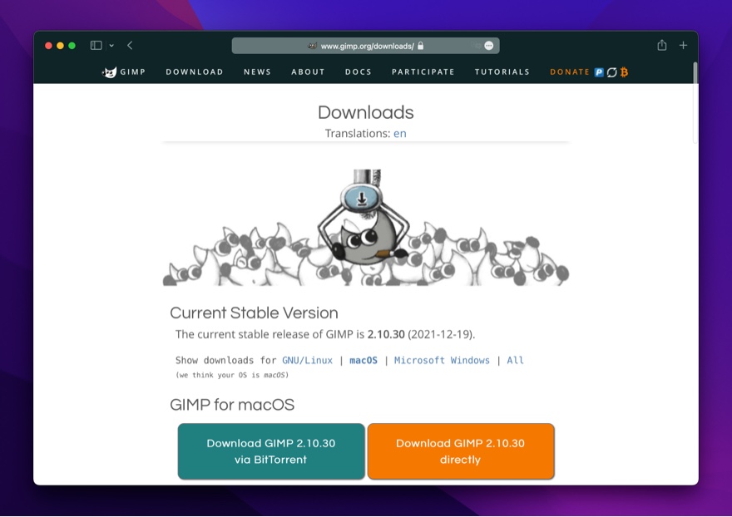This screenshot has height=517, width=732.
Task: Open the TUTORIALS nav menu item
Action: click(x=502, y=71)
